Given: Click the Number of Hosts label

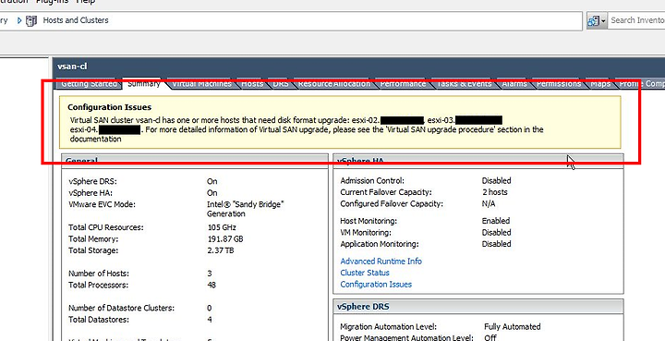Looking at the screenshot, I should tap(99, 274).
